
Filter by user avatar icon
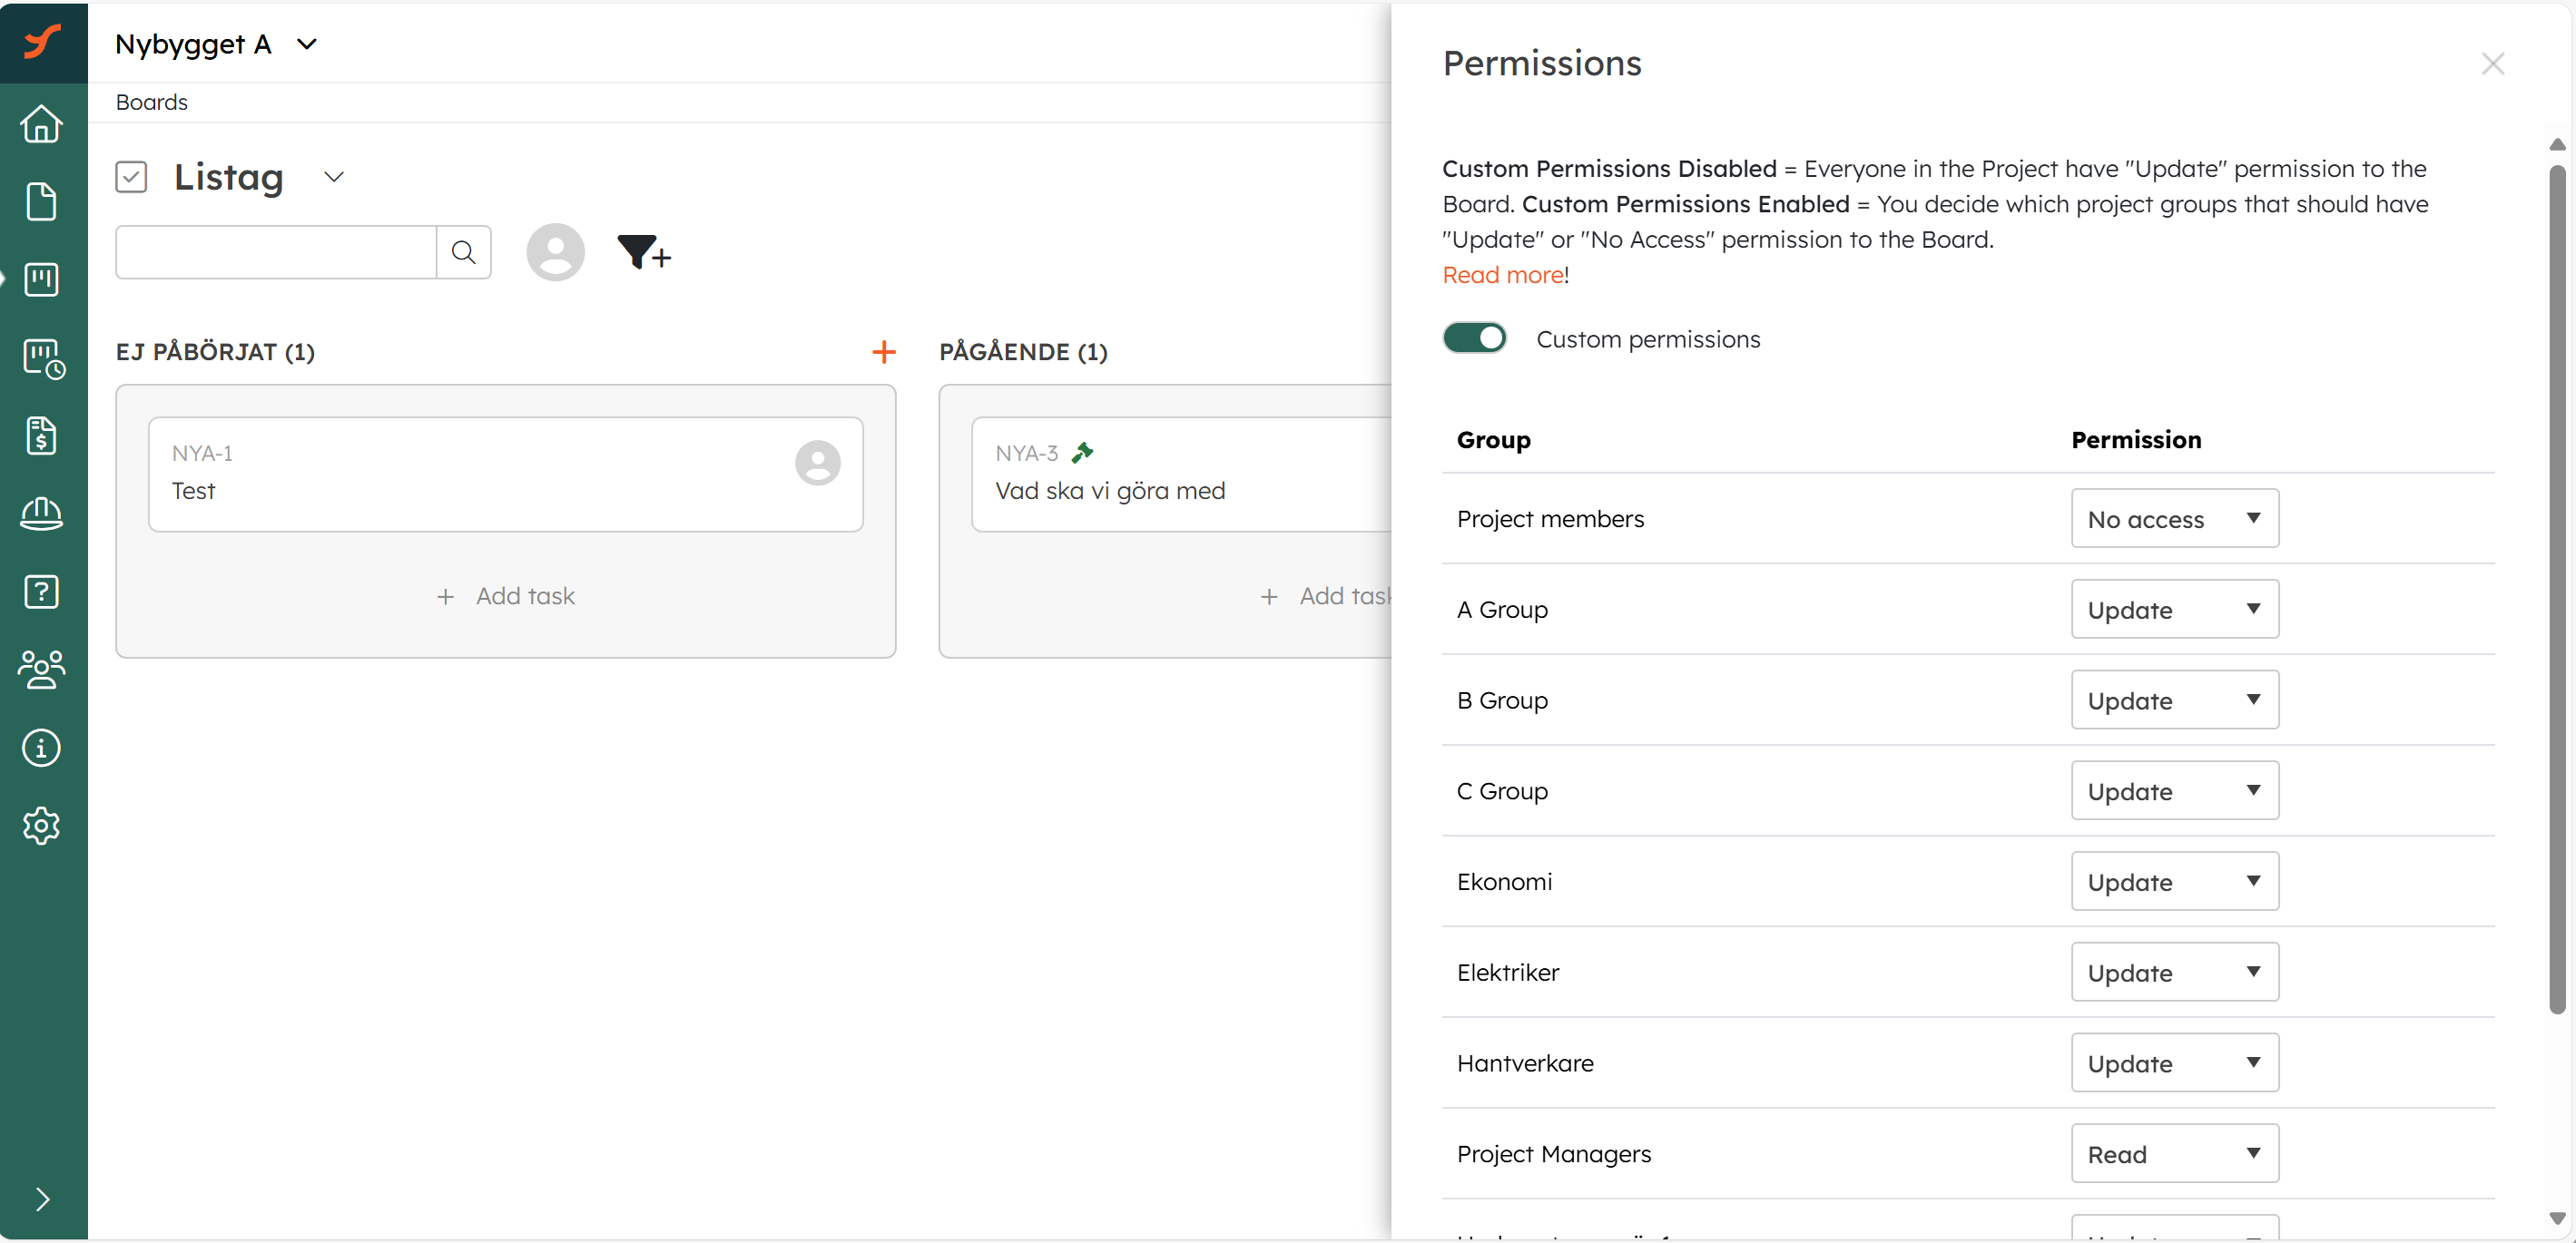point(555,252)
